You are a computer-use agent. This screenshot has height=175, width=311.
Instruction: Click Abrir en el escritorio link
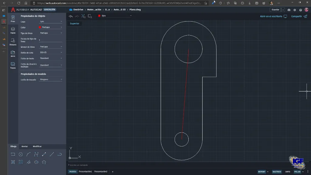point(273,16)
